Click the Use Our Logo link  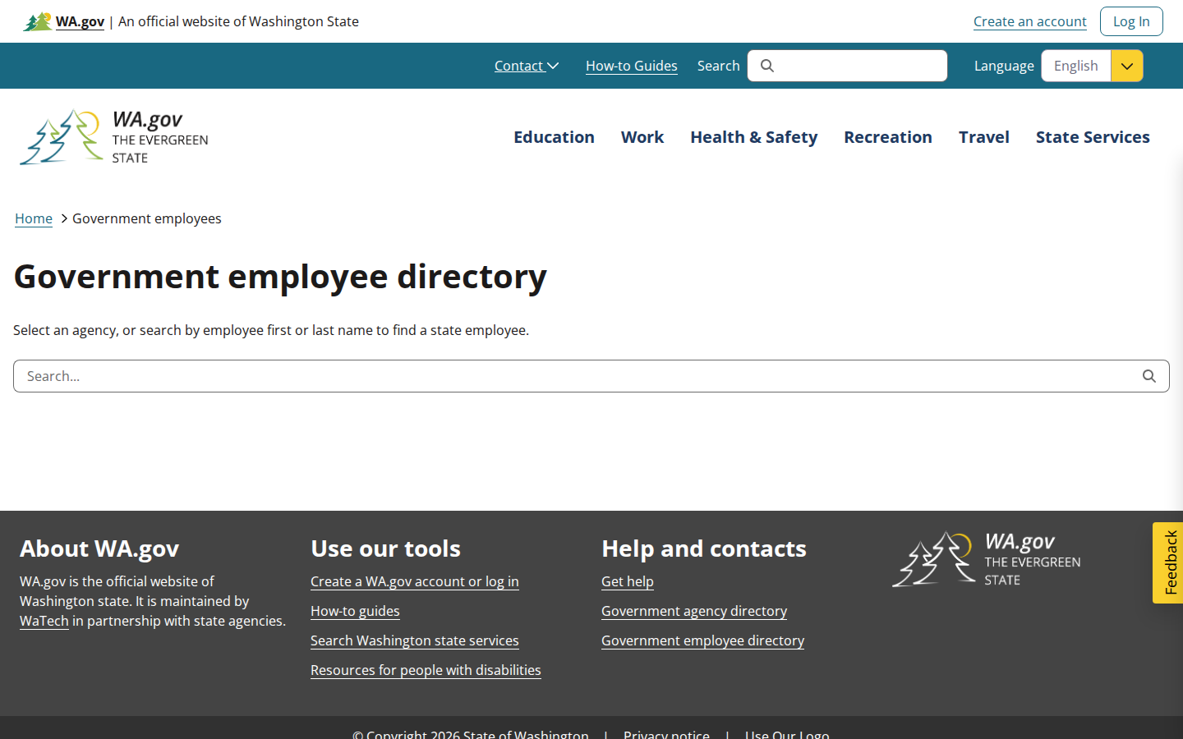787,734
